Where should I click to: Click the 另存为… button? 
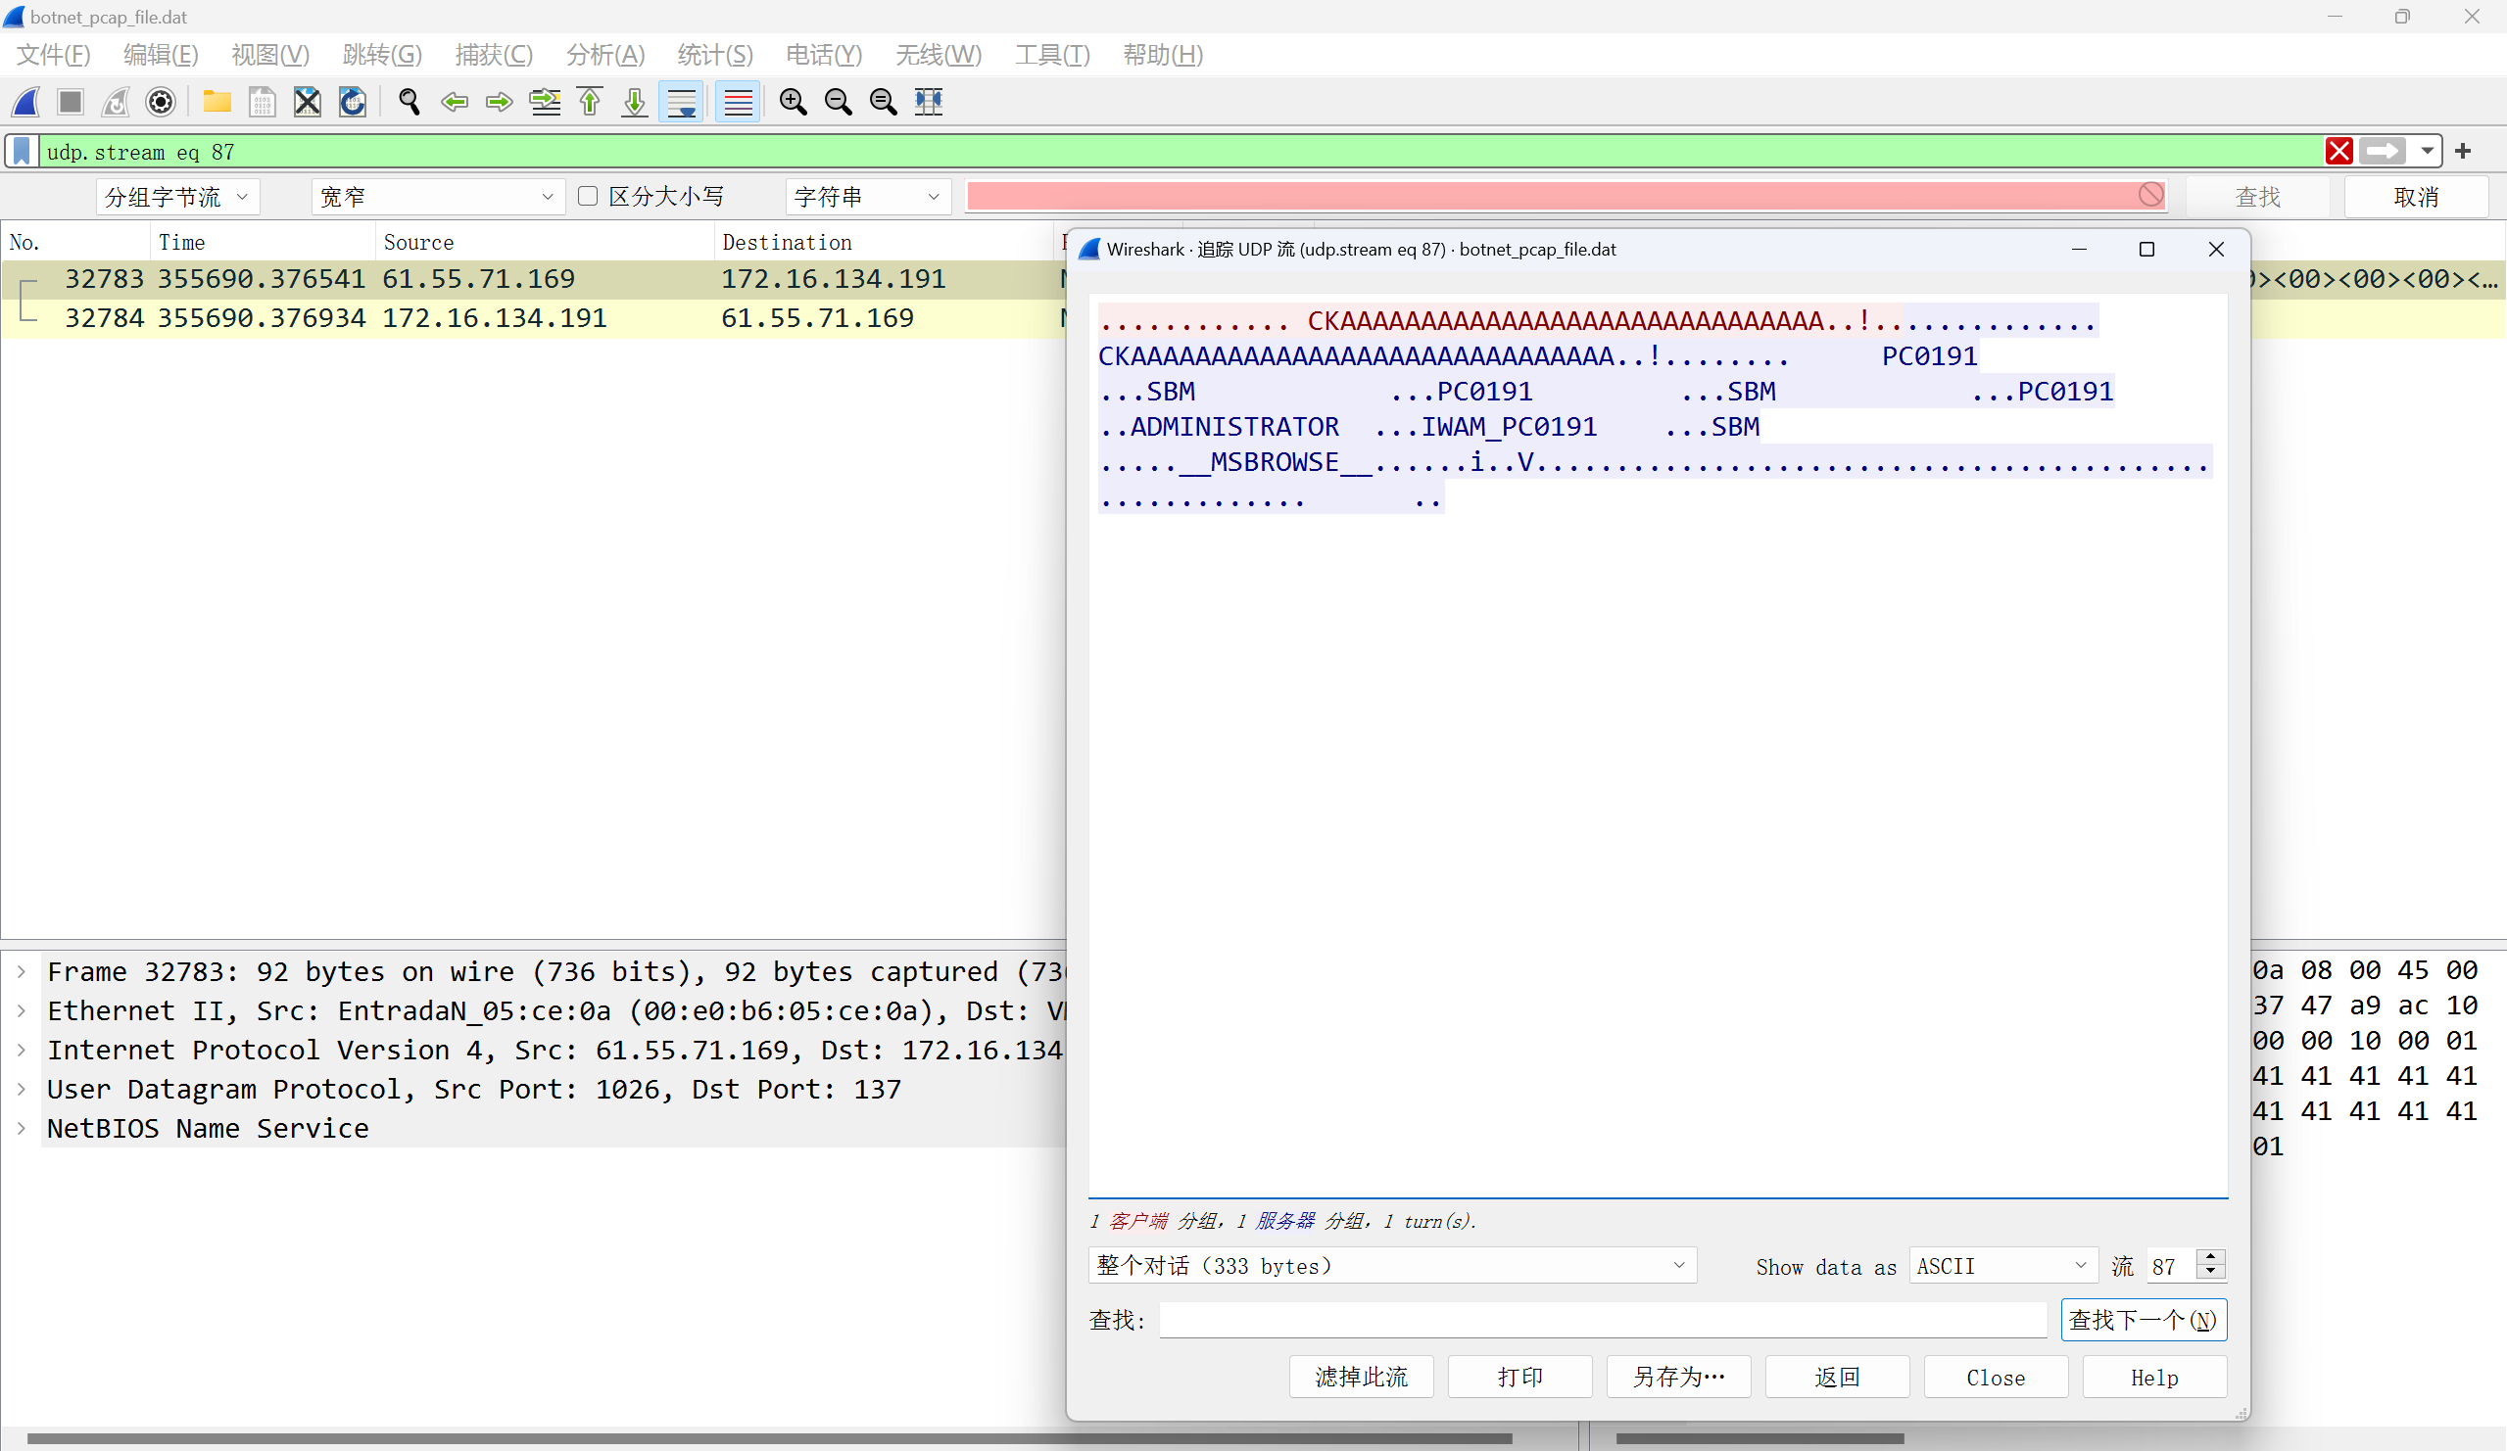coord(1678,1377)
